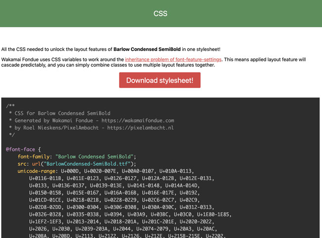The width and height of the screenshot is (322, 238).
Task: Click the src property in code
Action: pos(22,164)
